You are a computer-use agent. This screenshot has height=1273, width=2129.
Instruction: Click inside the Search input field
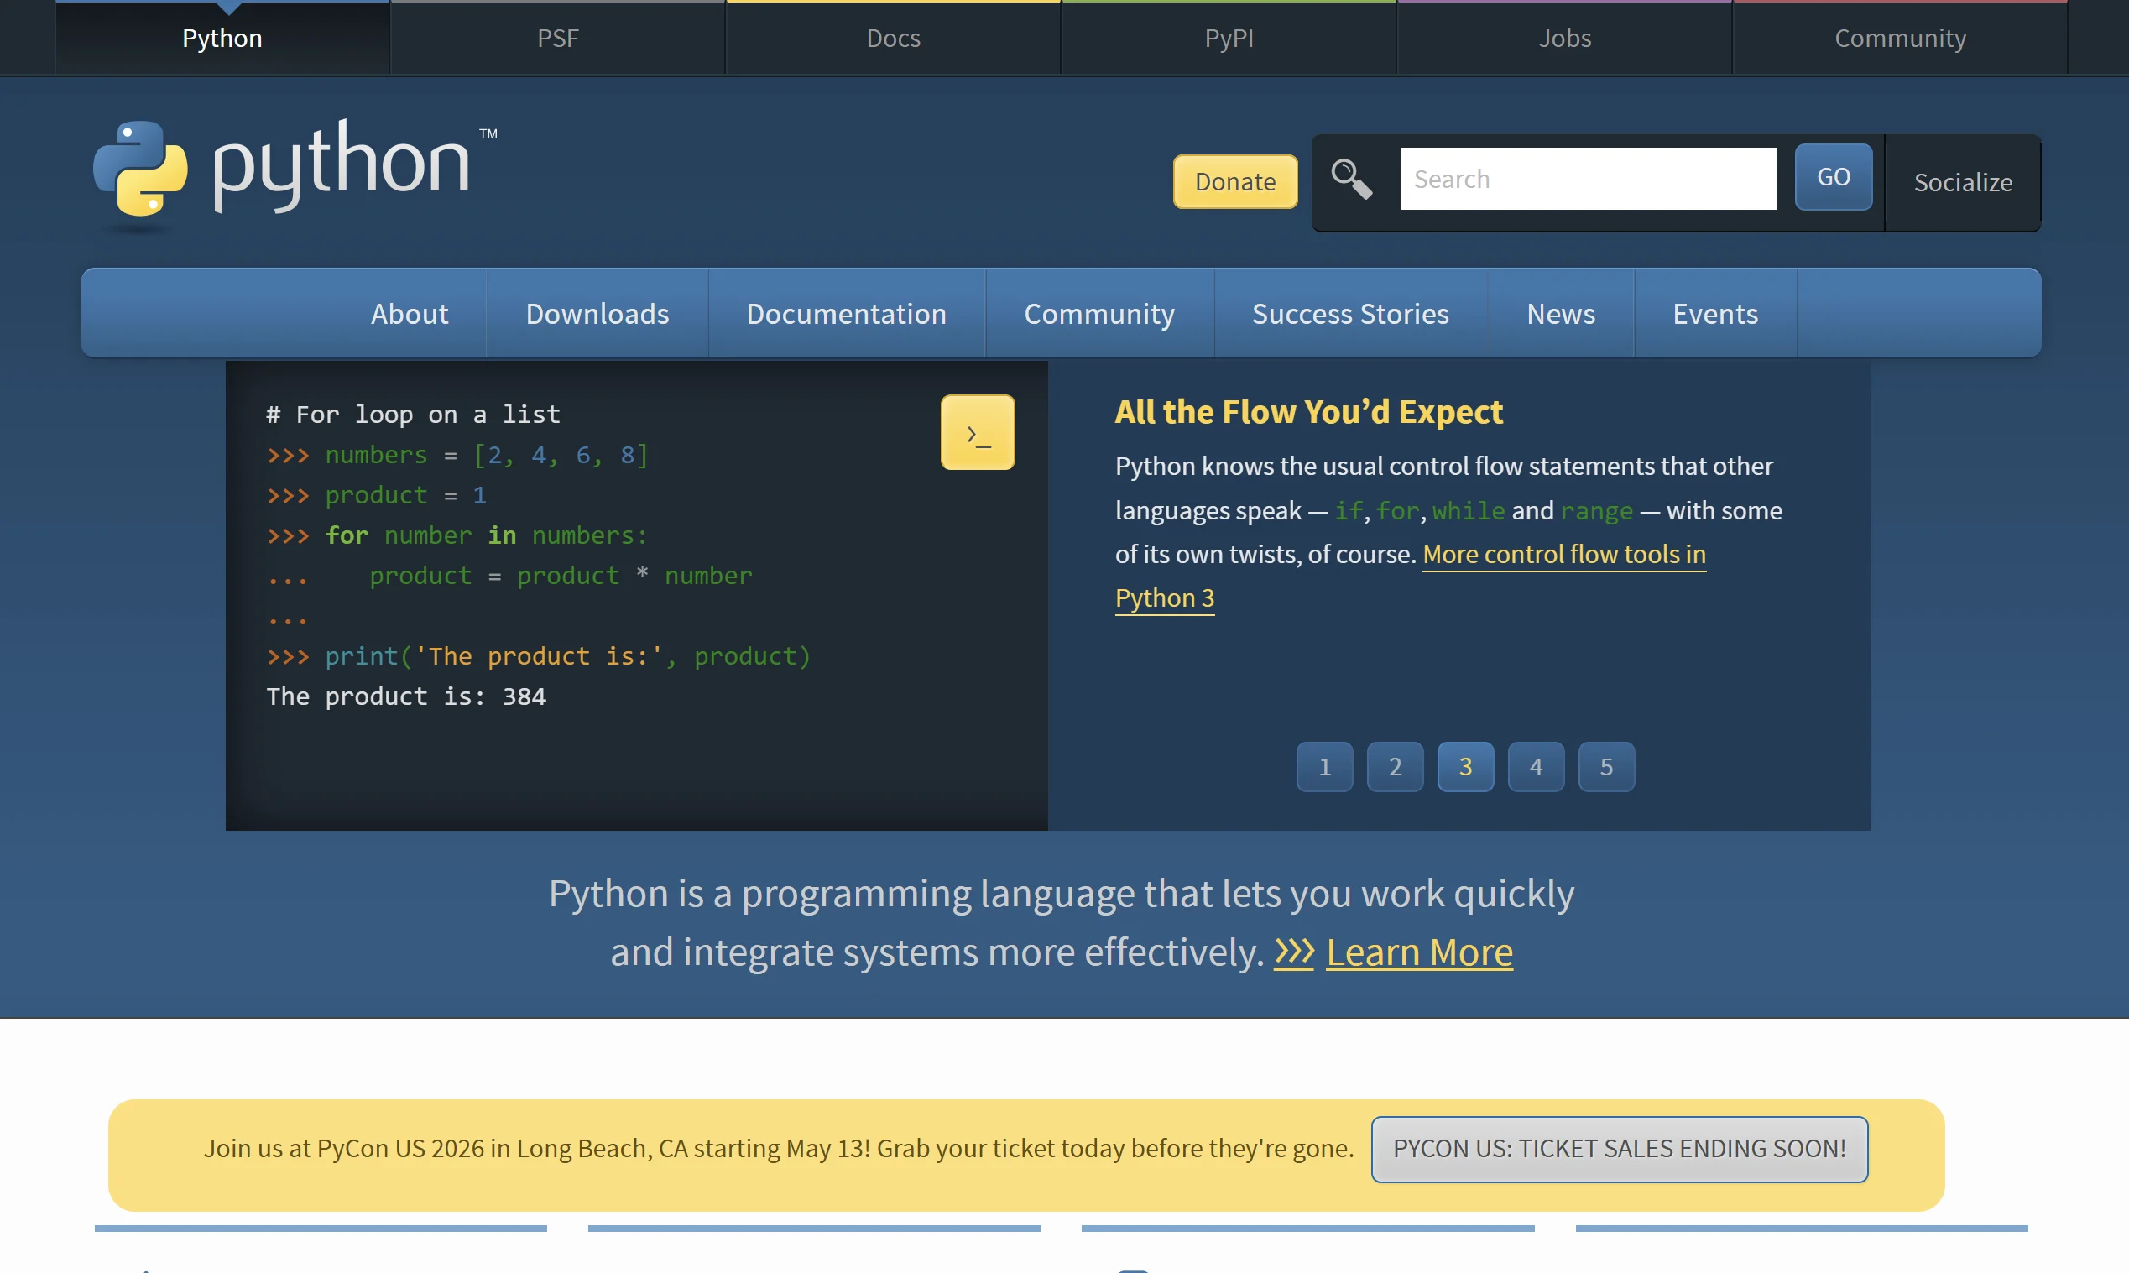pos(1588,179)
